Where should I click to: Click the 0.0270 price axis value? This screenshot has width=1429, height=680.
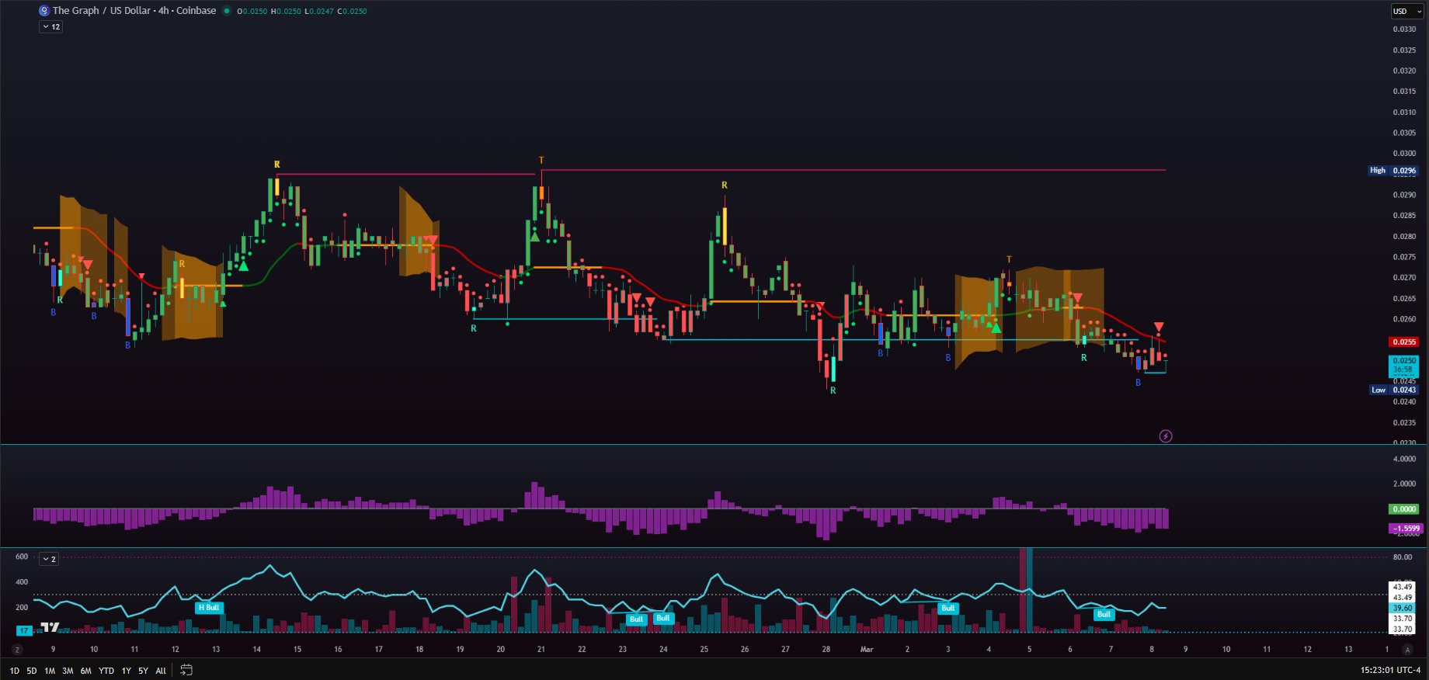pyautogui.click(x=1404, y=278)
